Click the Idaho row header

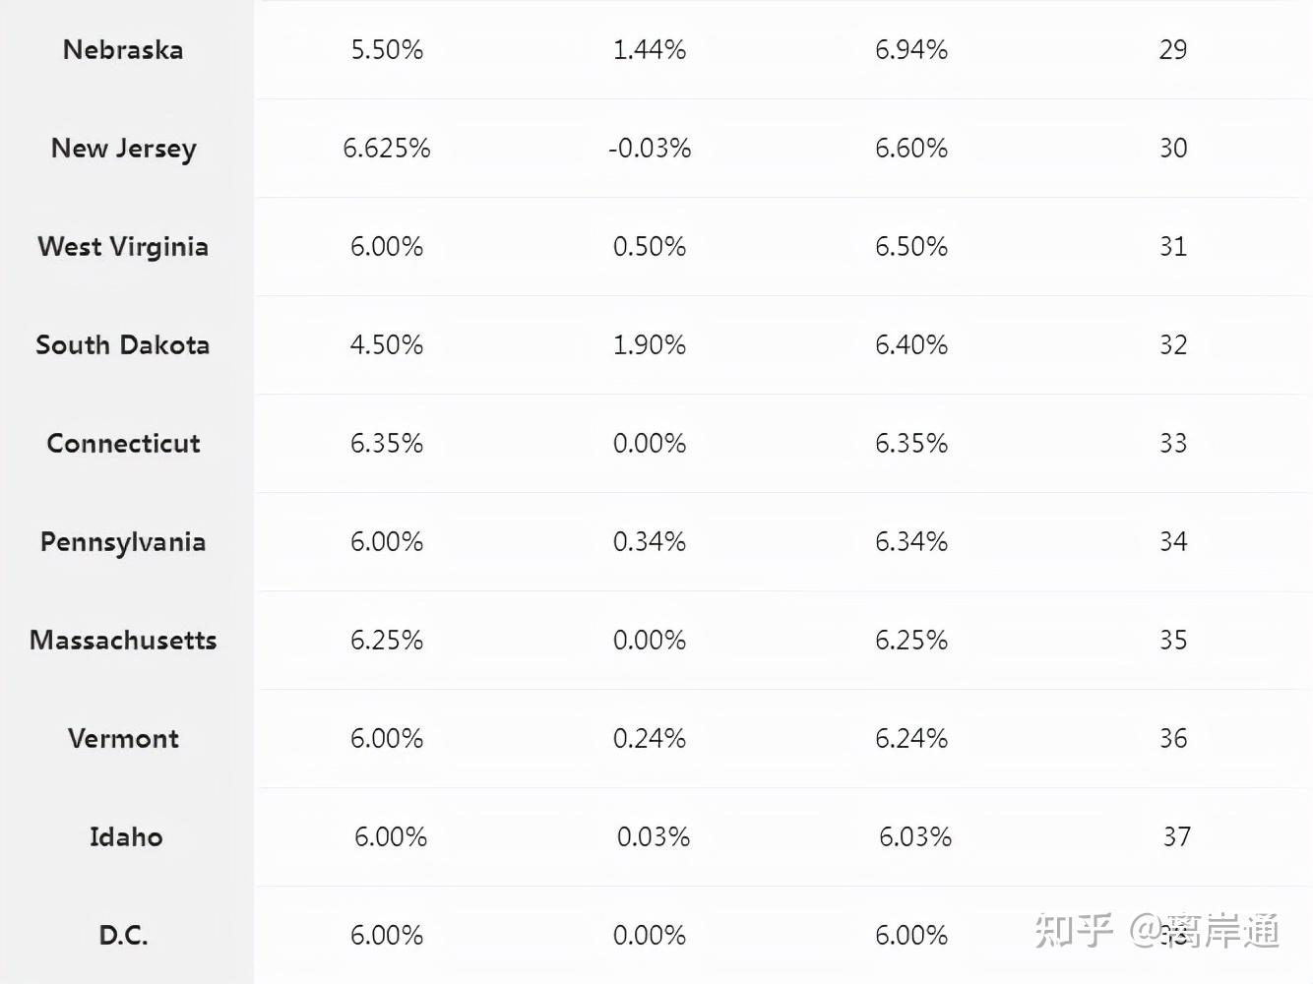click(126, 837)
